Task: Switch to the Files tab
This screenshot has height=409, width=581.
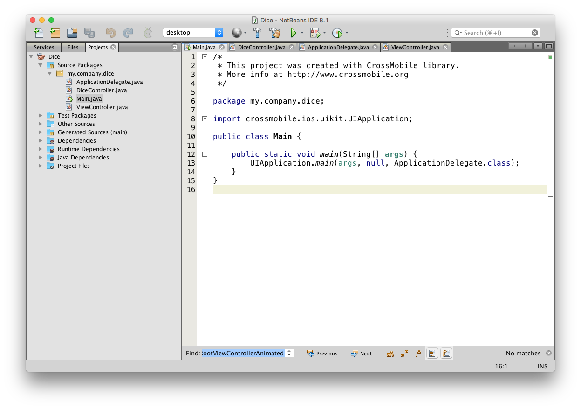Action: click(x=73, y=47)
